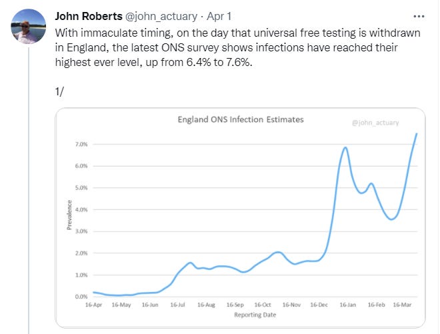Click the 7.0% y-axis tick label
The height and width of the screenshot is (334, 440).
tap(81, 145)
